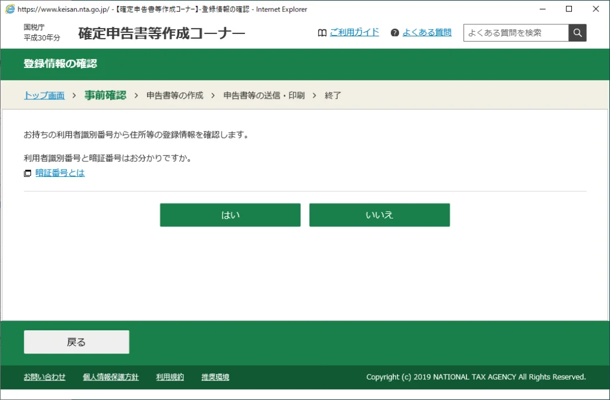Open the よくある質問 page

[x=427, y=32]
